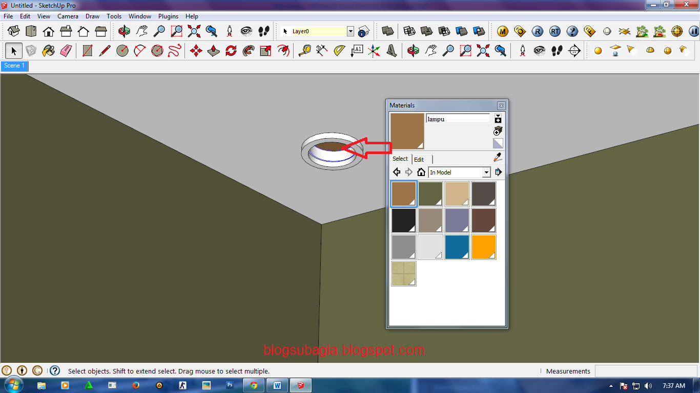Screen dimensions: 700x393
Task: Select the Tape Measure tool
Action: click(x=305, y=51)
